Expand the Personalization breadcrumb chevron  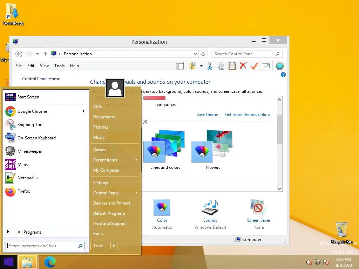pos(60,54)
